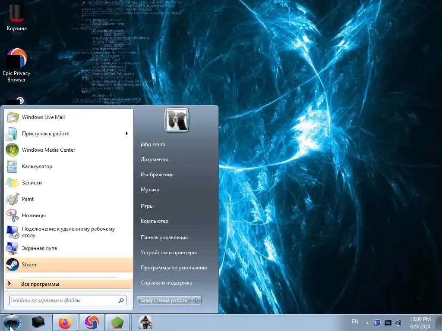Open the Экранная лупа magnifier icon
Viewport: 442px width, 331px height.
click(13, 248)
